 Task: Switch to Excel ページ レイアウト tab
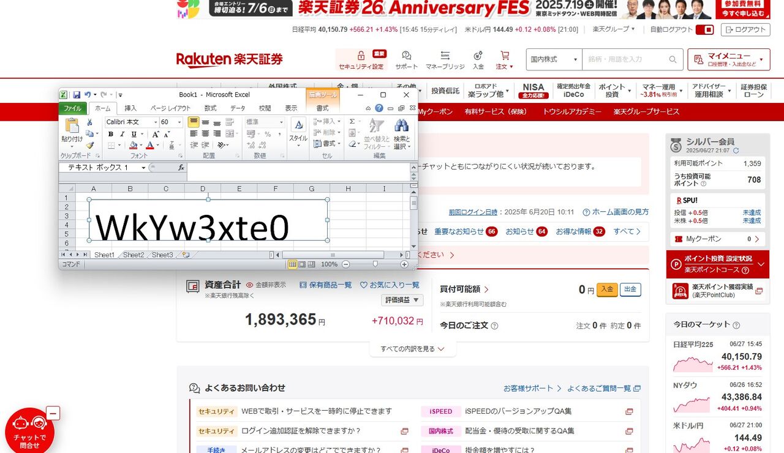(170, 108)
